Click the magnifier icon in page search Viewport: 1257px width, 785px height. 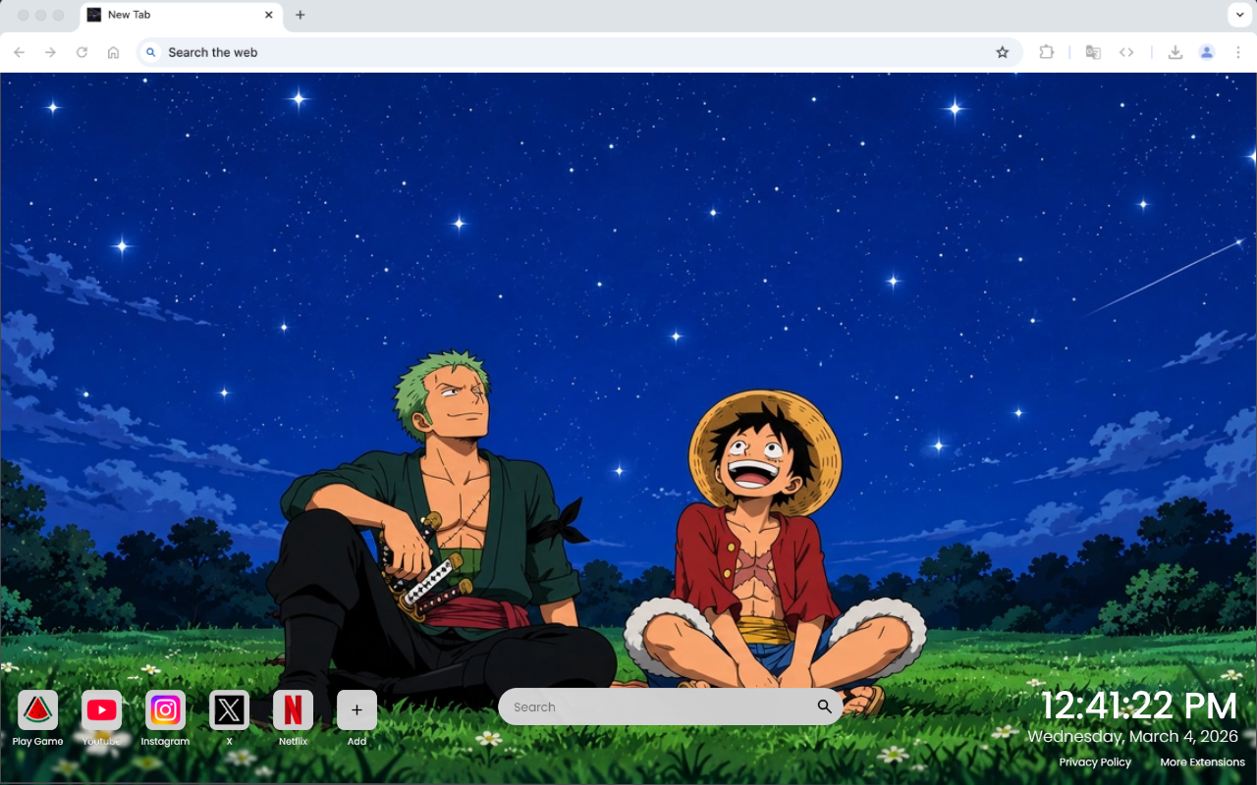click(x=824, y=706)
